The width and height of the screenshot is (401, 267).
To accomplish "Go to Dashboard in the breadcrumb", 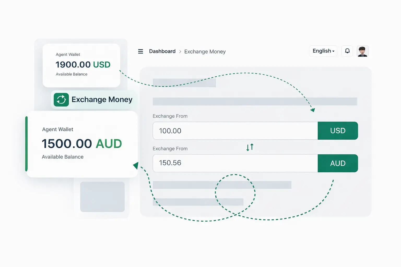I will (x=162, y=51).
